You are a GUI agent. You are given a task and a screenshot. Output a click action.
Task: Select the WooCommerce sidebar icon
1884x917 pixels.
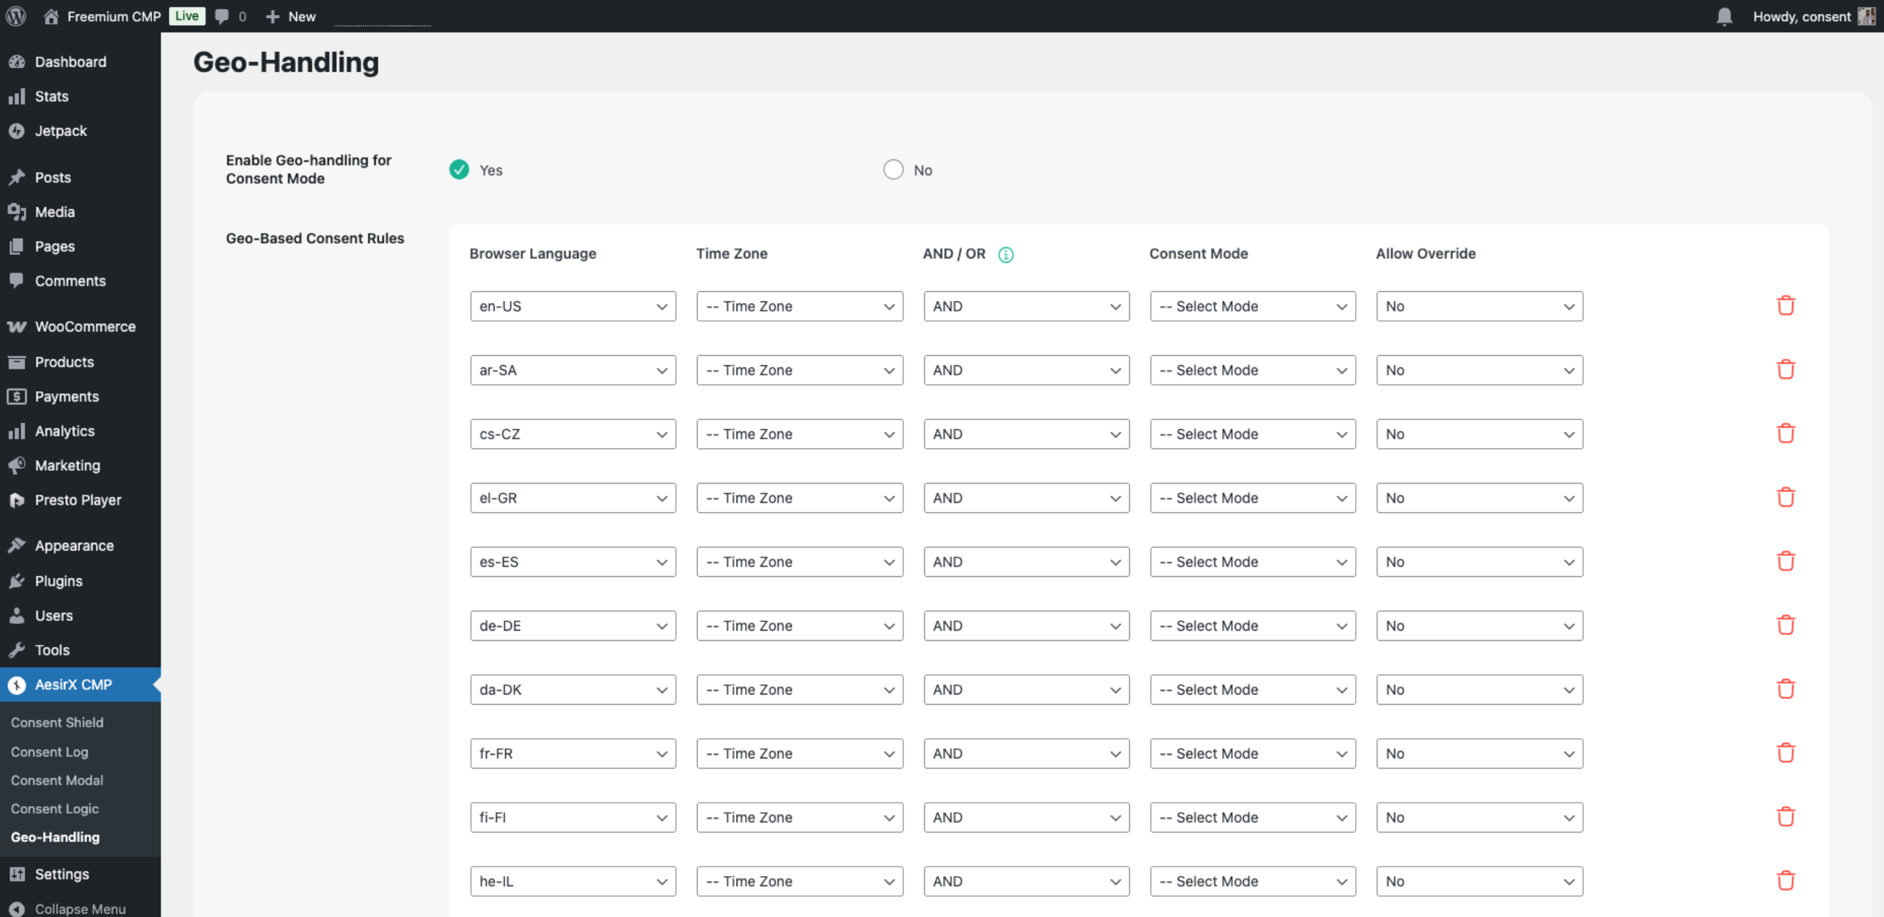(x=18, y=326)
